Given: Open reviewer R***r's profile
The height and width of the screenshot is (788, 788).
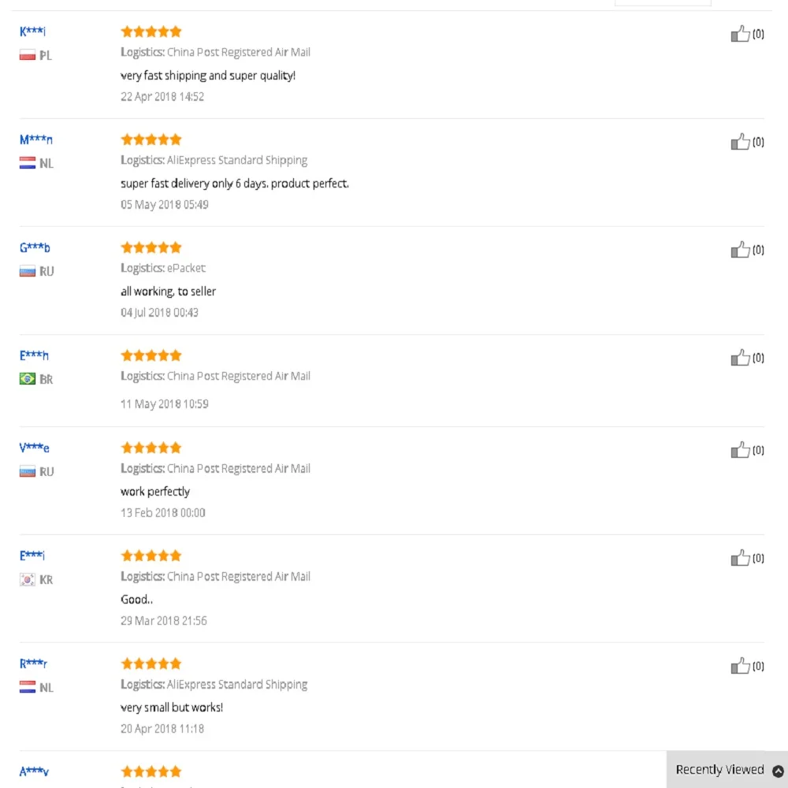Looking at the screenshot, I should 33,663.
